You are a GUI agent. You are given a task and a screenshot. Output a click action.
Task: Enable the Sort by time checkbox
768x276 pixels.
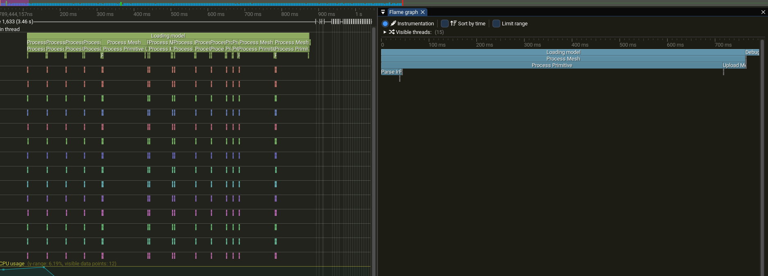[x=445, y=24]
